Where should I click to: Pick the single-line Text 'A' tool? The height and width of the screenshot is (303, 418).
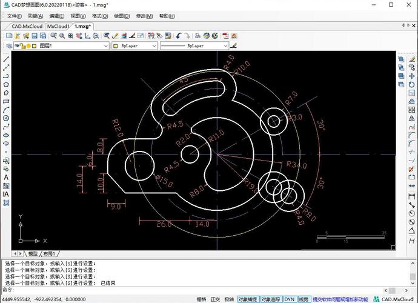pos(6,178)
